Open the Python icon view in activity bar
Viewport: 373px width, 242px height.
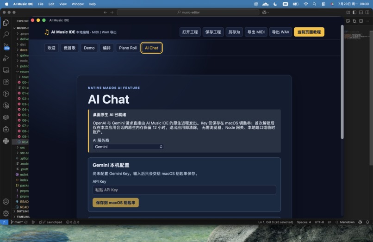pyautogui.click(x=6, y=141)
